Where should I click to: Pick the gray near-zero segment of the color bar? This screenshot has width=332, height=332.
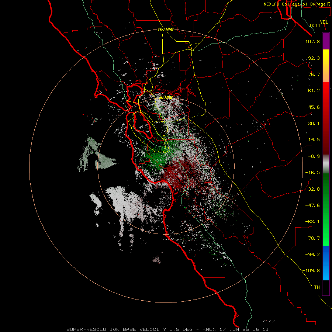tap(326, 164)
